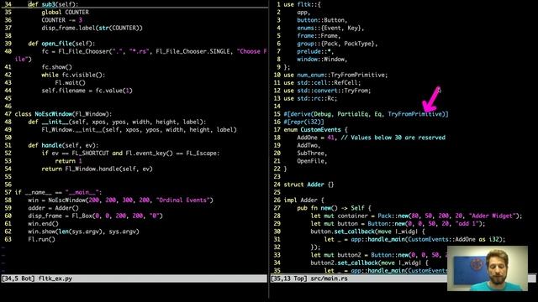Image resolution: width=538 pixels, height=302 pixels.
Task: Click 'CustomEvents::AddOne as i32' on line 31
Action: [455, 240]
